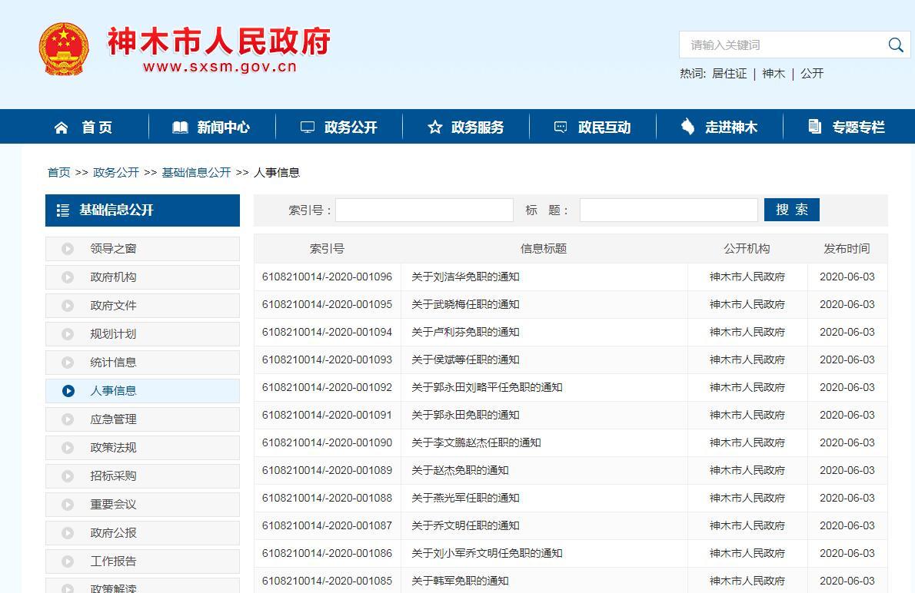Open 关于郭永田刘略平任免职的通知
This screenshot has height=593, width=915.
click(x=487, y=388)
